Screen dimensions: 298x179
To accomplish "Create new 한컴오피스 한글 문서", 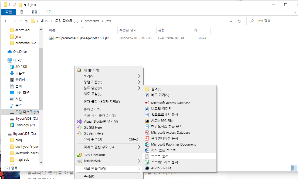I will point(179,126).
